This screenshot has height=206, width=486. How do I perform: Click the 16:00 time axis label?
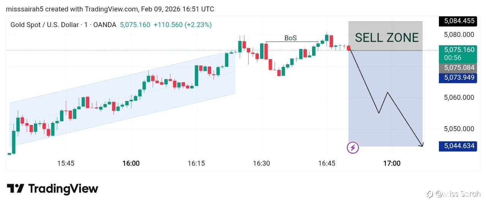(x=131, y=163)
